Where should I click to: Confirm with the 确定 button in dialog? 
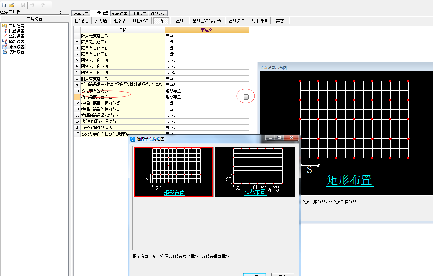click(254, 275)
